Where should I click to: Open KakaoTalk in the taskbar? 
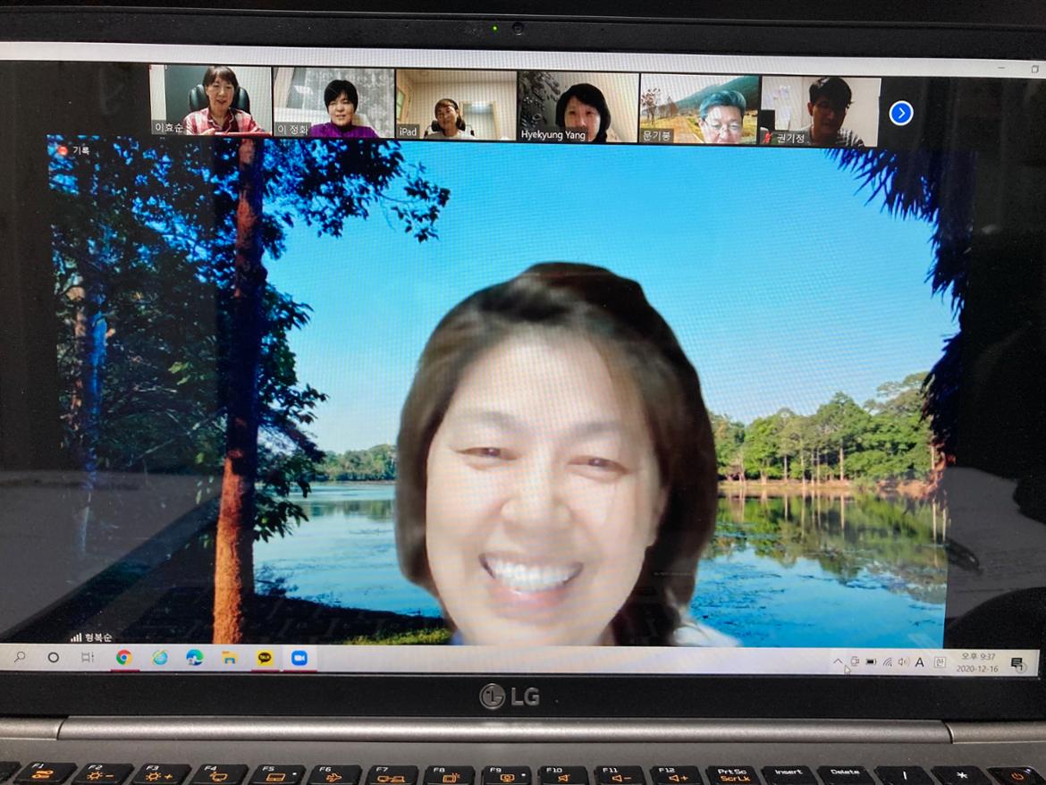coord(265,658)
